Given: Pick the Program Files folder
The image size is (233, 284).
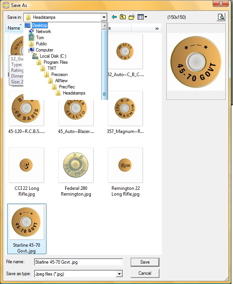Looking at the screenshot, I should [x=56, y=62].
